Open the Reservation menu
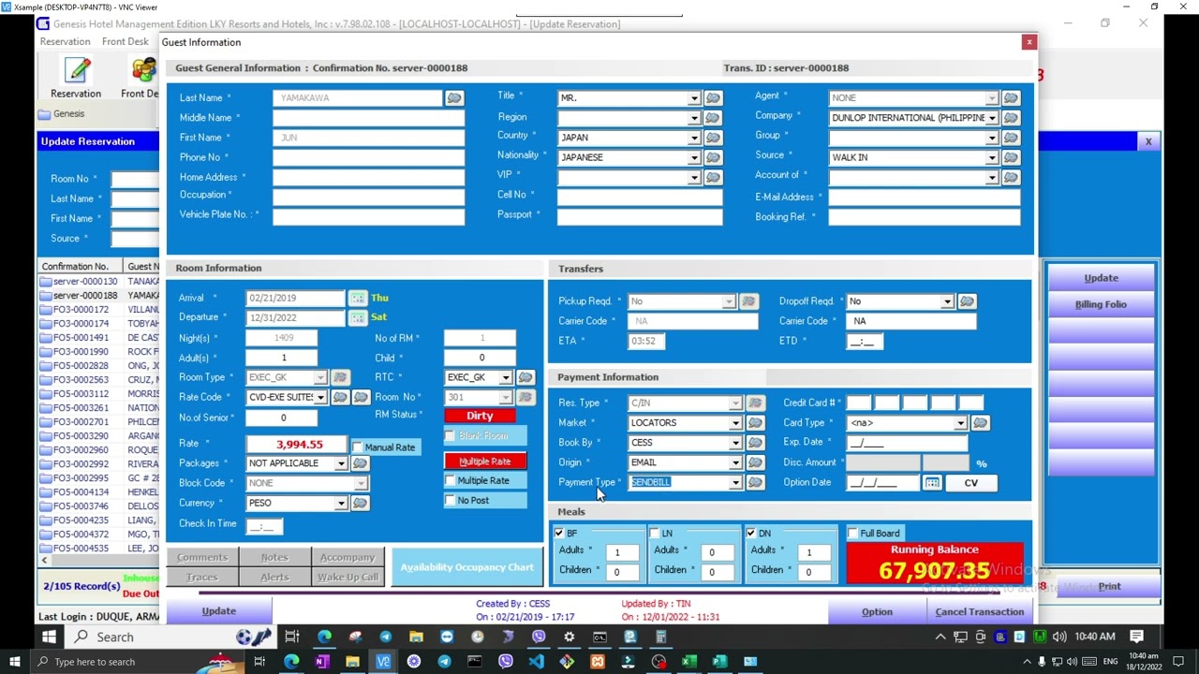Viewport: 1199px width, 674px height. 65,41
